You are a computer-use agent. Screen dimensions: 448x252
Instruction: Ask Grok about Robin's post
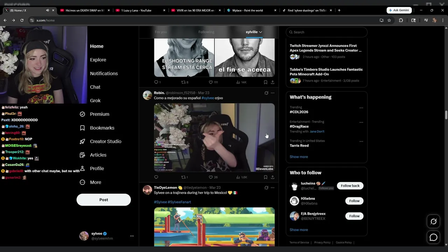click(266, 93)
